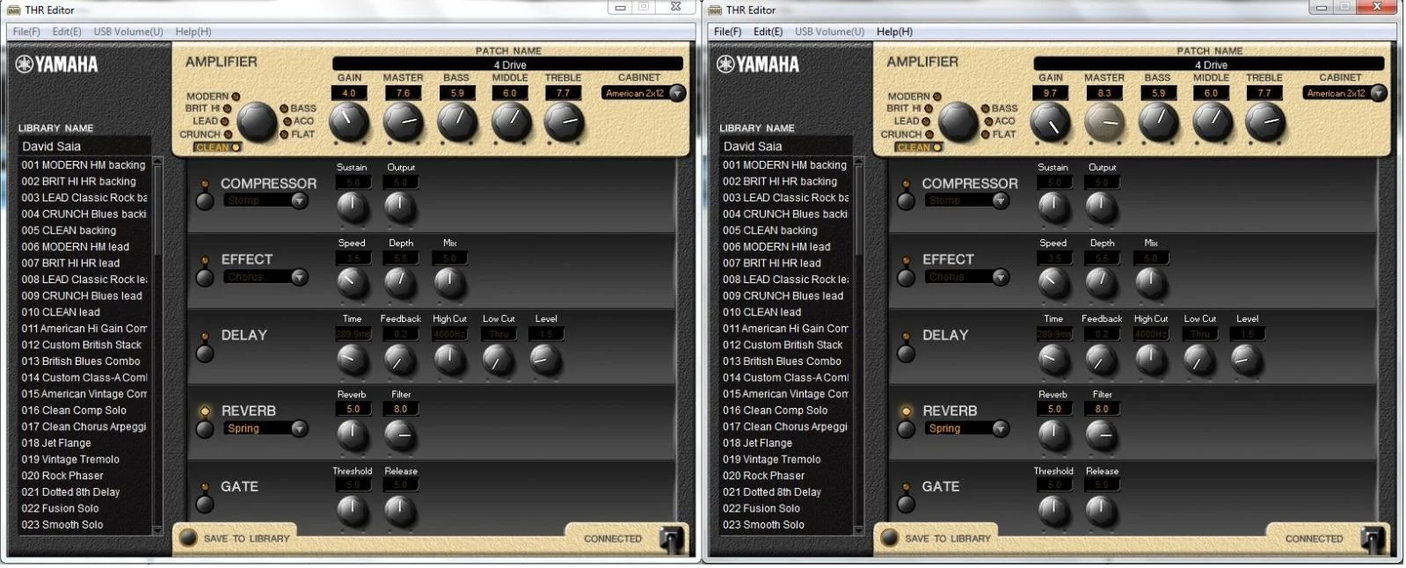Viewport: 1406px width, 568px height.
Task: Click the Gate Release knob in right window
Action: 1102,511
